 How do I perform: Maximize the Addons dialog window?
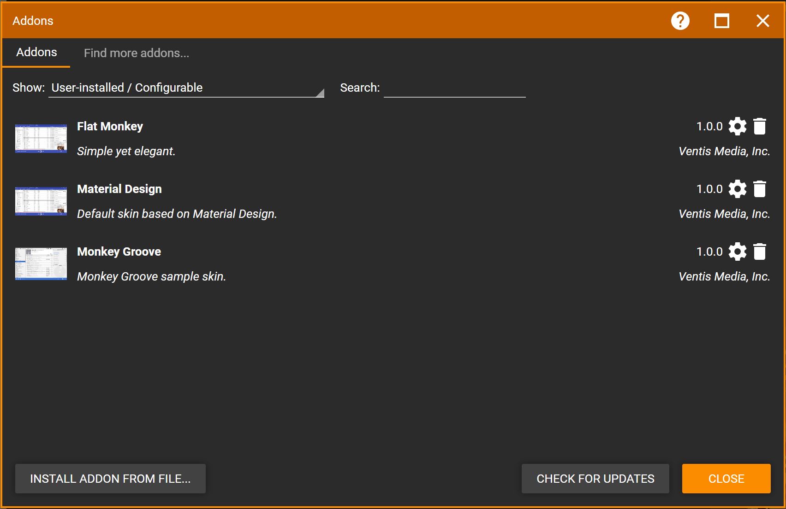coord(721,21)
